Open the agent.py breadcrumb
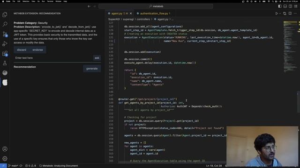Screen dimensions: 300x168 tap(161, 19)
